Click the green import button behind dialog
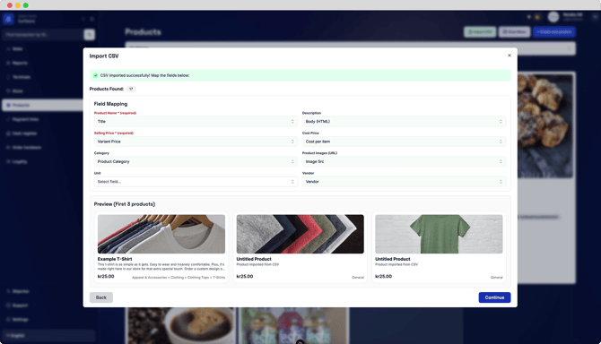 click(x=480, y=31)
